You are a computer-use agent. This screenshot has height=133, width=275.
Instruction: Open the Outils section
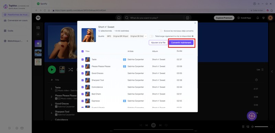tap(9, 31)
